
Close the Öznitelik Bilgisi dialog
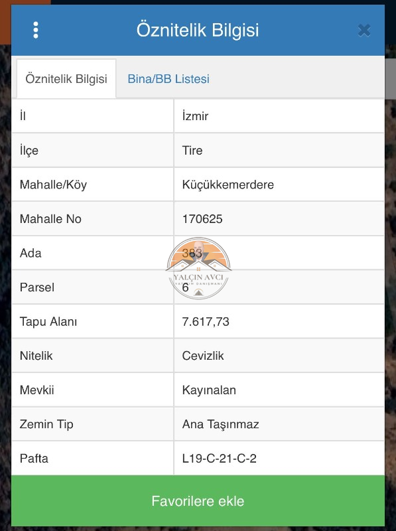click(364, 31)
